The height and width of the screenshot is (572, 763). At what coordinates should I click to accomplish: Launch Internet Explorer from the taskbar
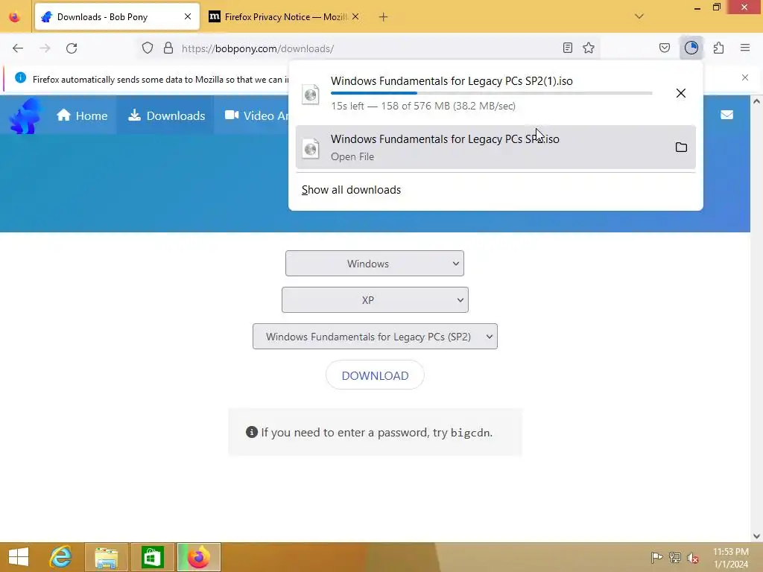[x=61, y=557]
